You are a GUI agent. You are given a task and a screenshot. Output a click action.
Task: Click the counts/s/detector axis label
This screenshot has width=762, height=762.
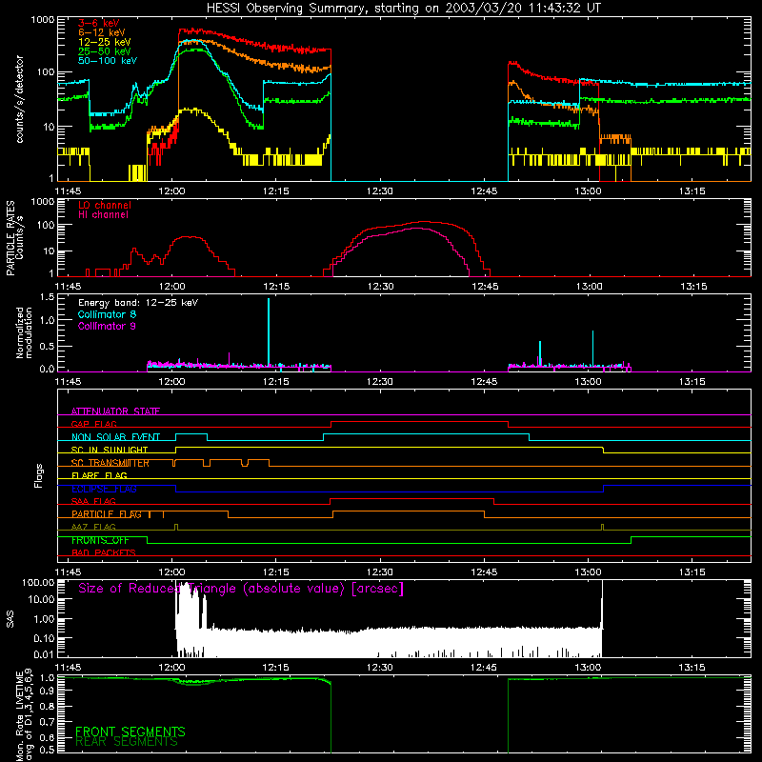click(x=20, y=99)
